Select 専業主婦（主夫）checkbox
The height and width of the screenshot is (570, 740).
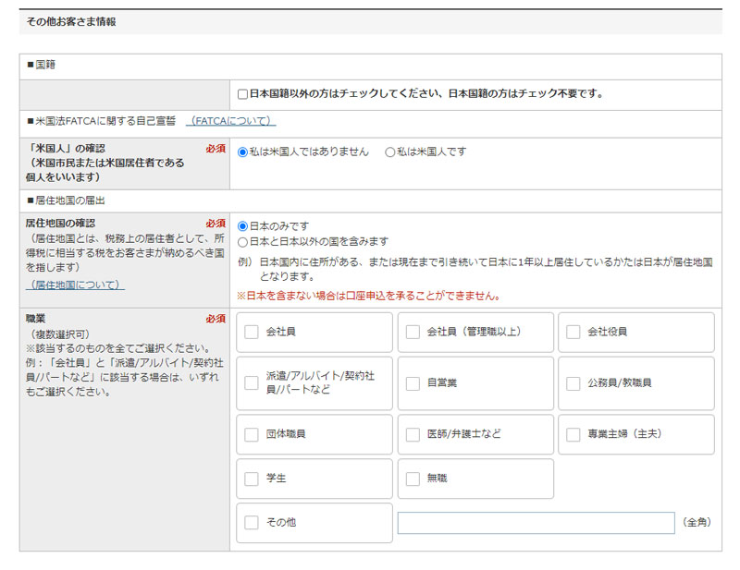573,434
